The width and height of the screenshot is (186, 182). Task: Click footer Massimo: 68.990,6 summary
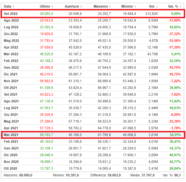(18, 175)
